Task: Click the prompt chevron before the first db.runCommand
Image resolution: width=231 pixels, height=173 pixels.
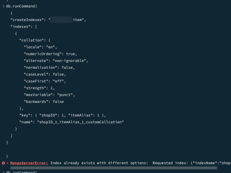Action: click(x=3, y=6)
